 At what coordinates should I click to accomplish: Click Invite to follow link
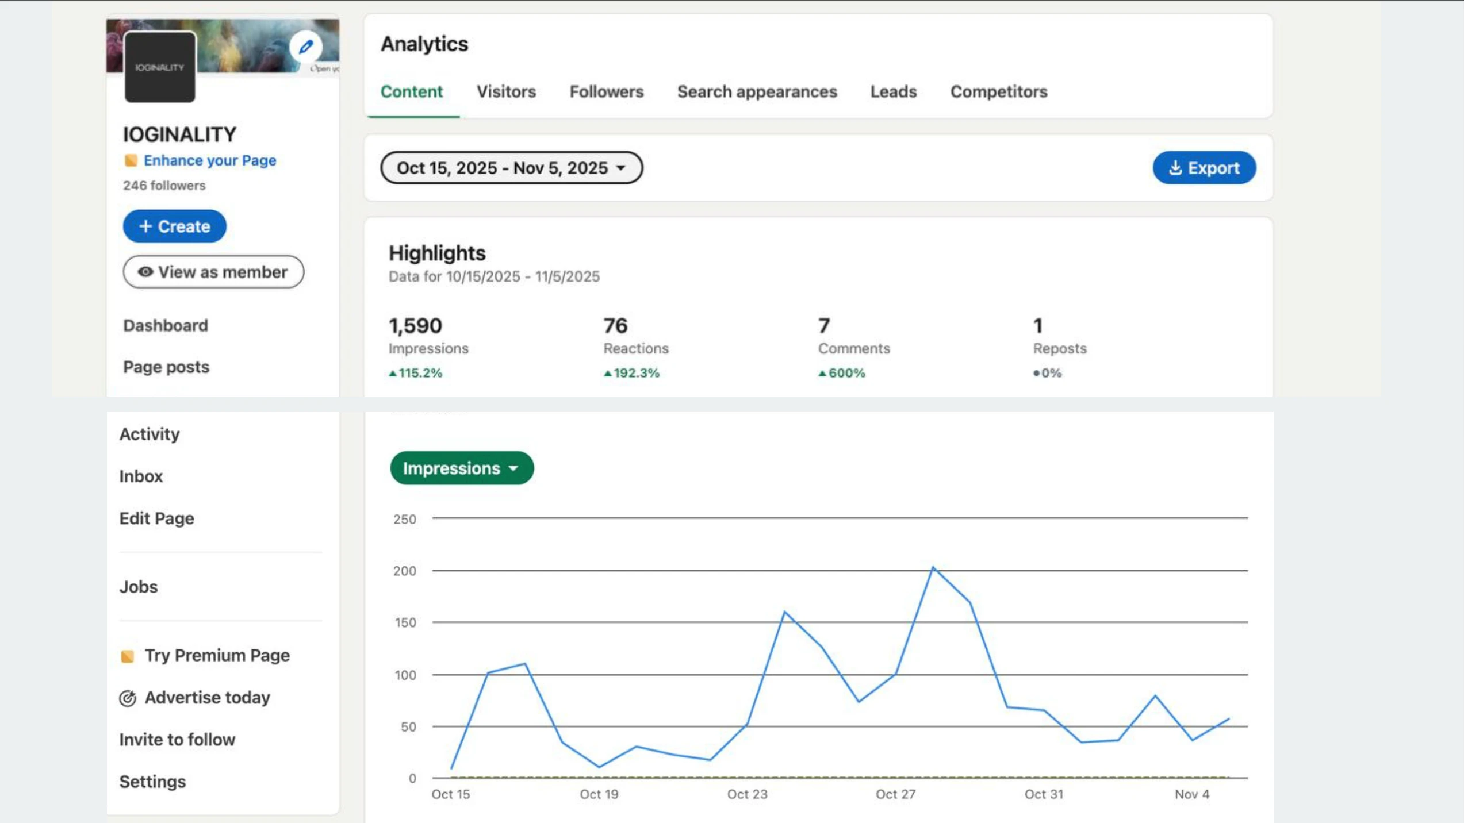(177, 739)
